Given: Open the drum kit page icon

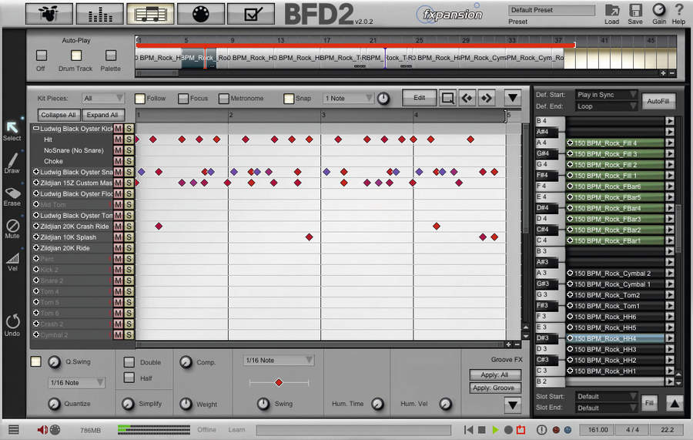Looking at the screenshot, I should pos(49,14).
